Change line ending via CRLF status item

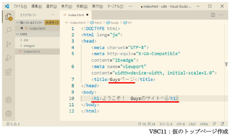[192, 124]
